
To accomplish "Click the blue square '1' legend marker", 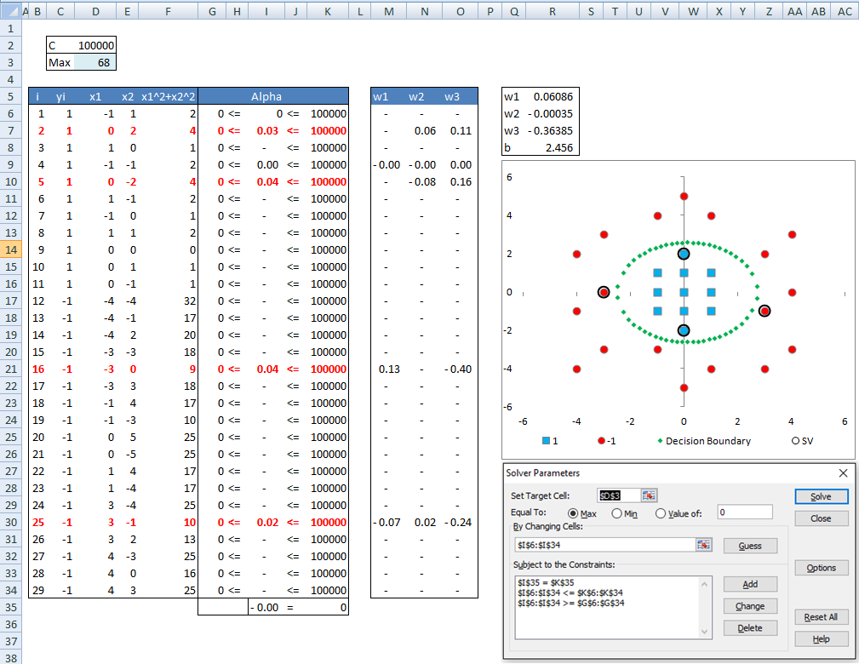I will coord(545,441).
